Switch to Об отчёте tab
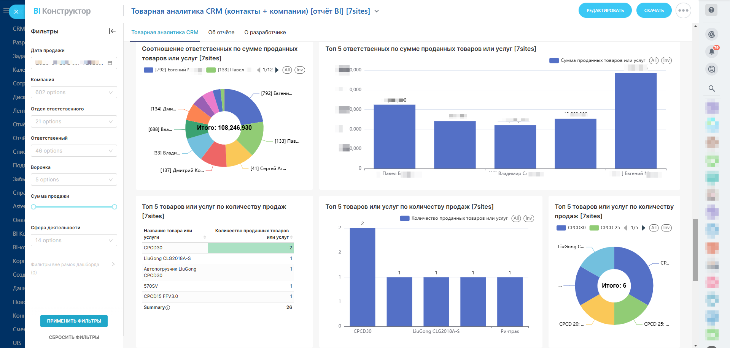 point(221,32)
